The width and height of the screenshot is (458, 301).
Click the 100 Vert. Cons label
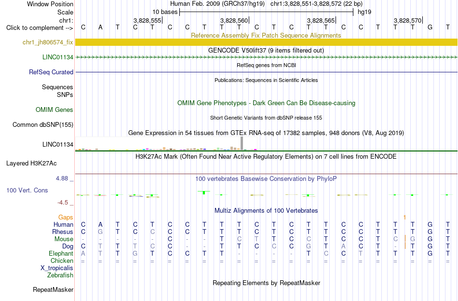pyautogui.click(x=27, y=190)
